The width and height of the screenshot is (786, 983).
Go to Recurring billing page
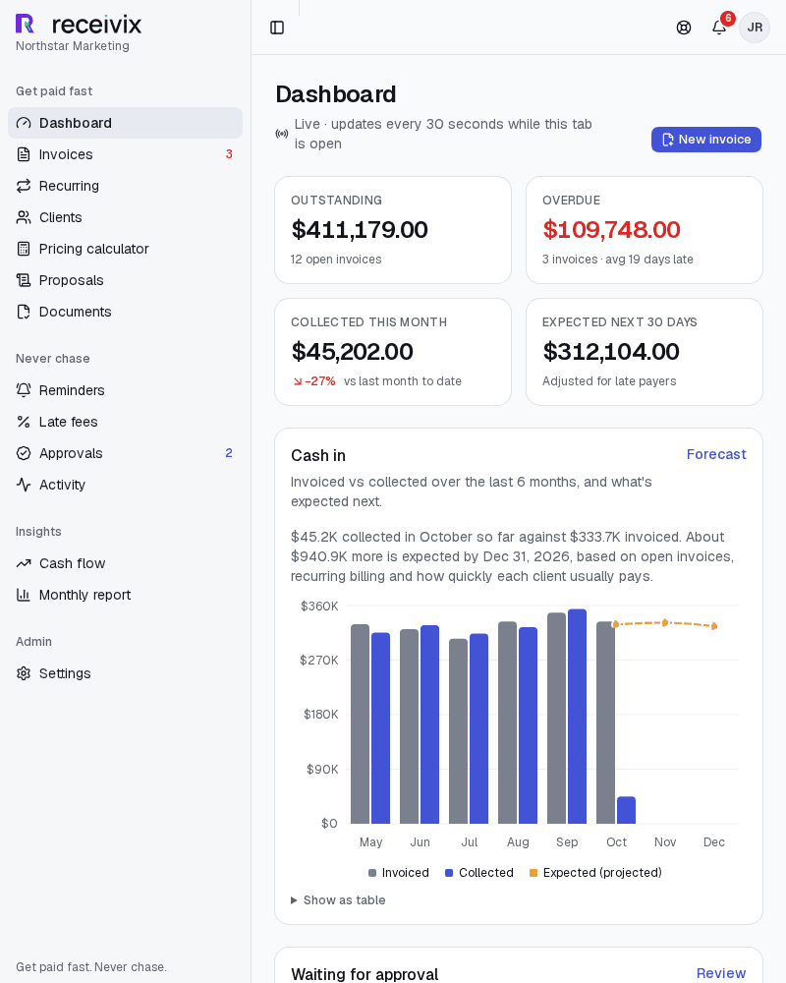tap(125, 186)
